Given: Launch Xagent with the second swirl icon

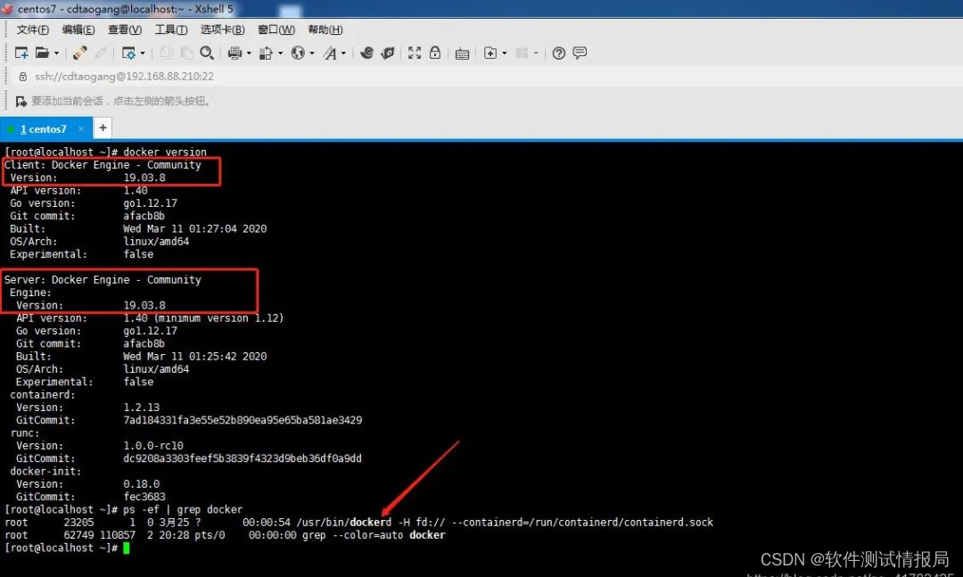Looking at the screenshot, I should (388, 53).
